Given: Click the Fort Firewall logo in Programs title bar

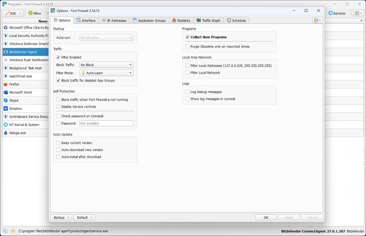Looking at the screenshot, I should (x=4, y=4).
